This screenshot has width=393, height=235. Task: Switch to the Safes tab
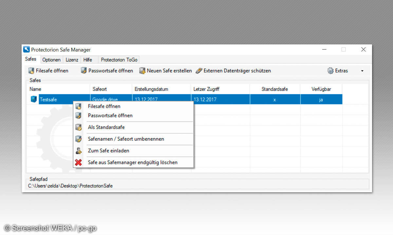click(31, 59)
